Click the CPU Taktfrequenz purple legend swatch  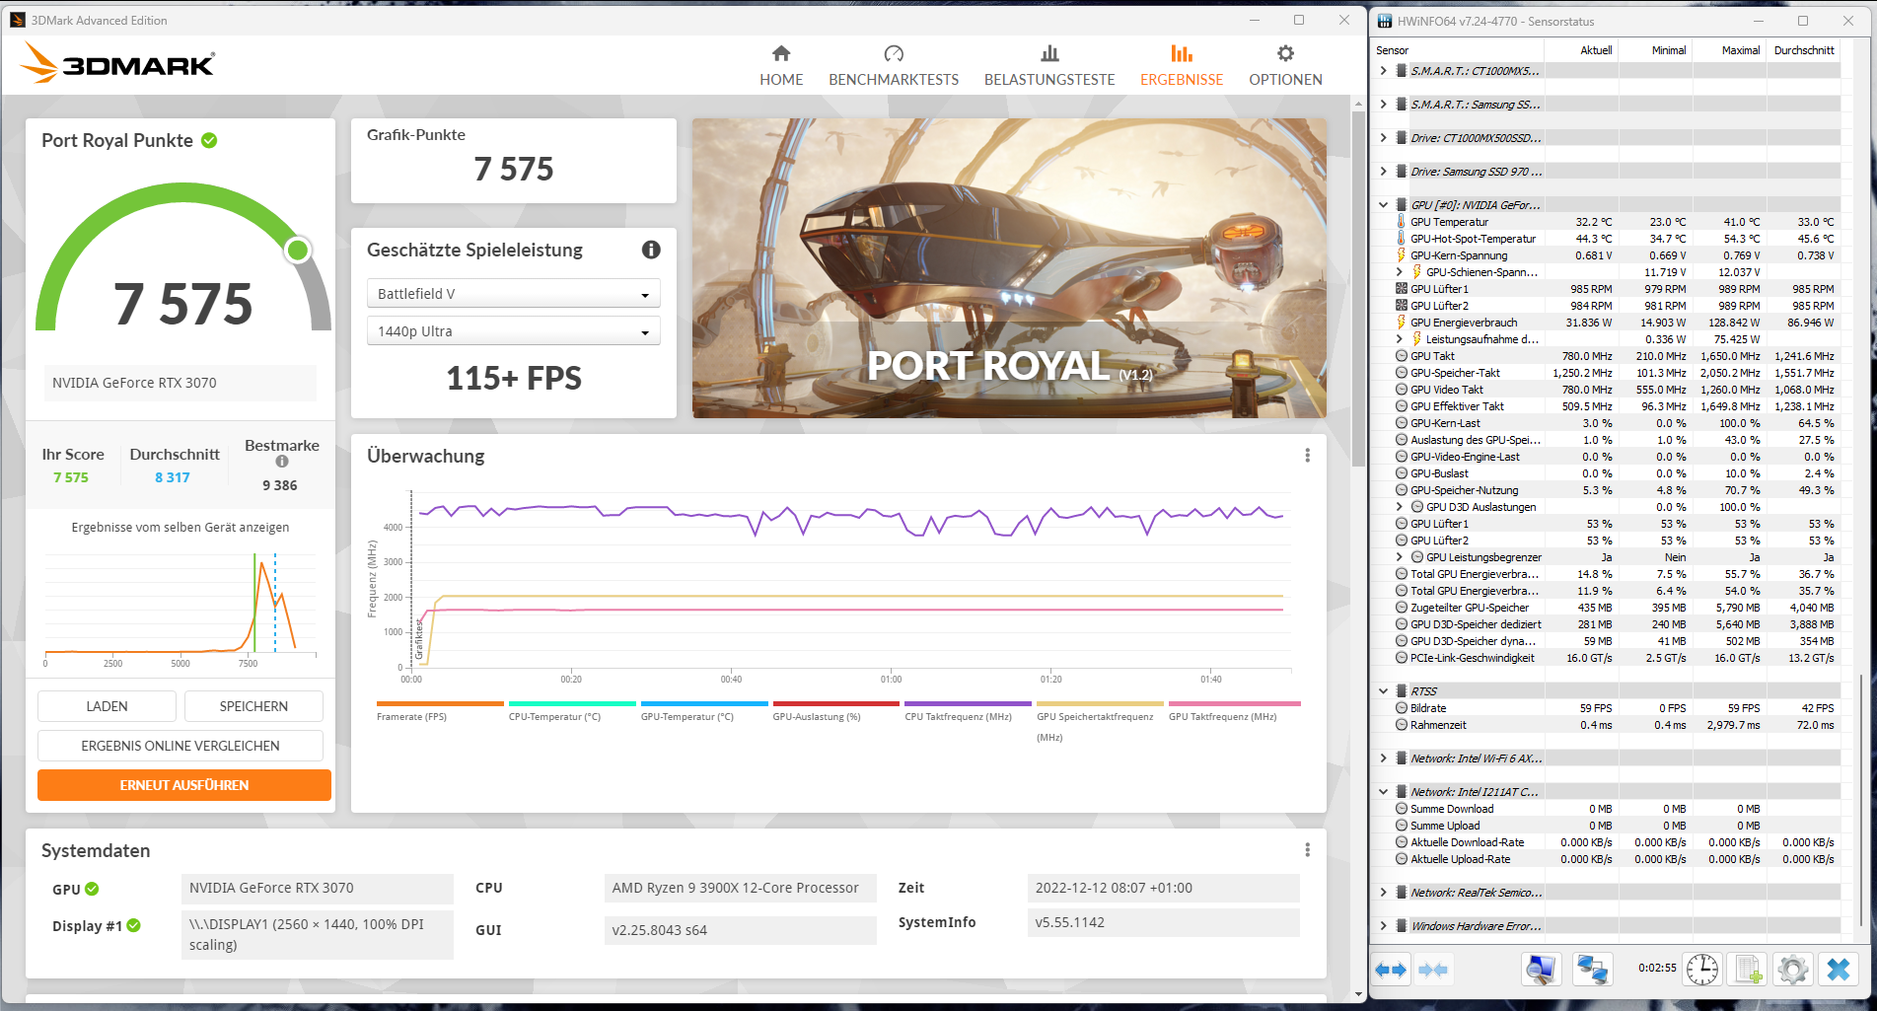click(969, 703)
